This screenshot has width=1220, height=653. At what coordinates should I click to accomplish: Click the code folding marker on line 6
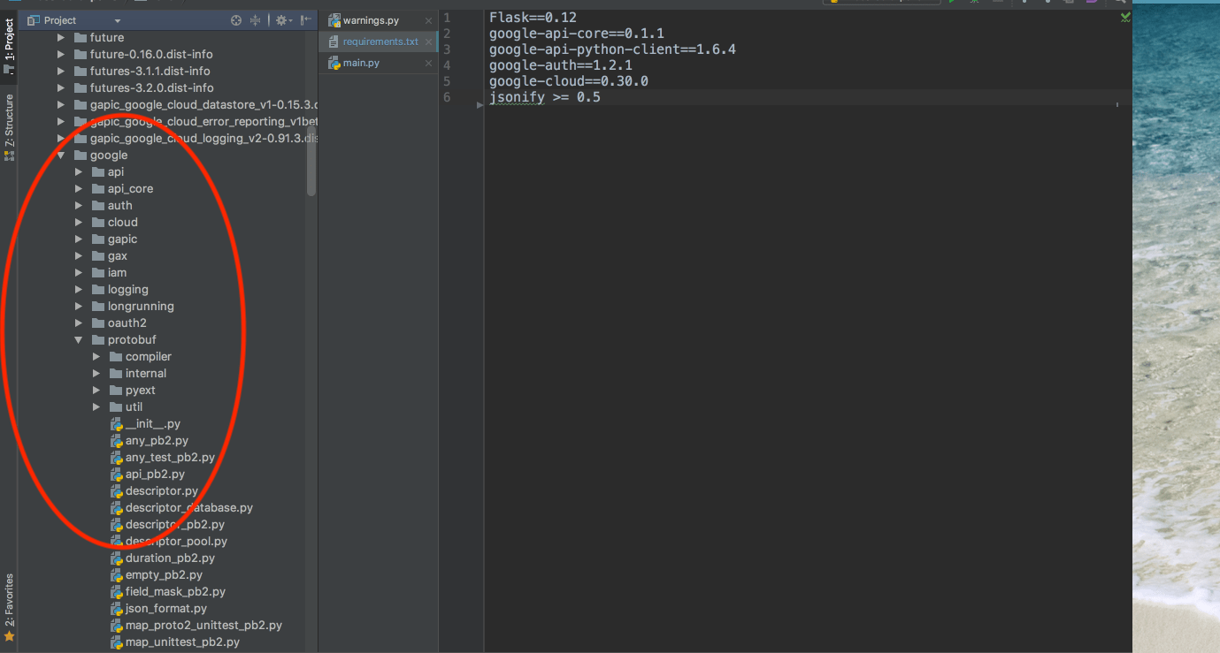[480, 103]
